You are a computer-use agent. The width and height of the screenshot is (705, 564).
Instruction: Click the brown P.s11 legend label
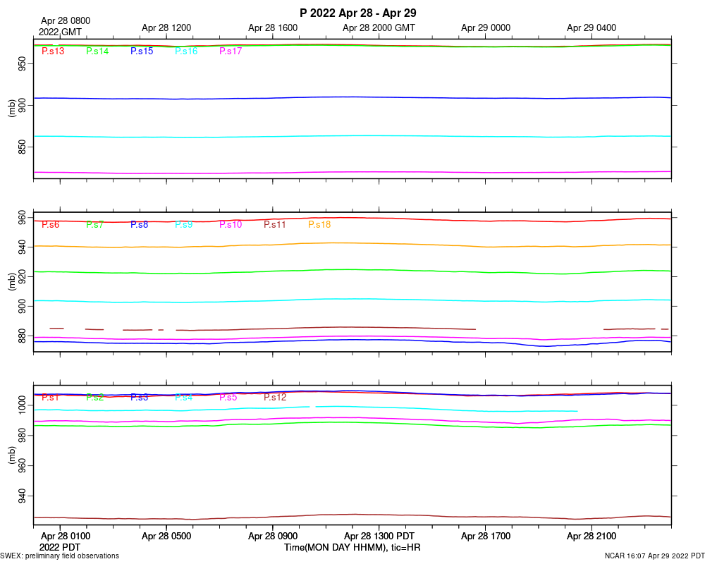point(275,224)
